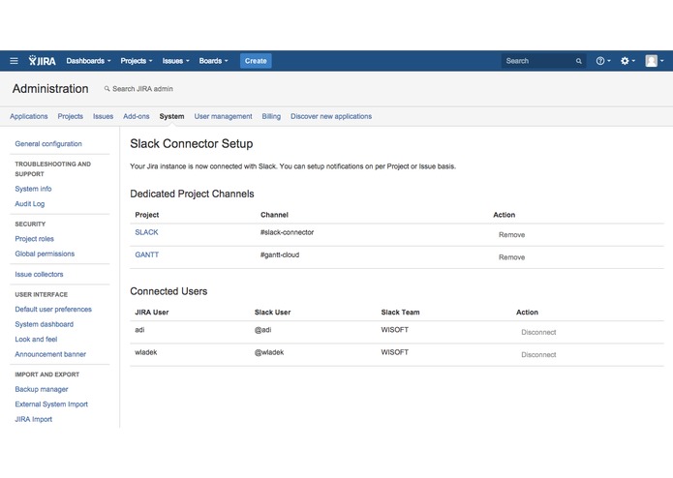
Task: Open Issue collectors link
Action: click(39, 274)
